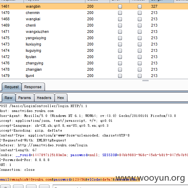The height and width of the screenshot is (188, 188).
Task: Open help via the question mark button
Action: (x=5, y=187)
